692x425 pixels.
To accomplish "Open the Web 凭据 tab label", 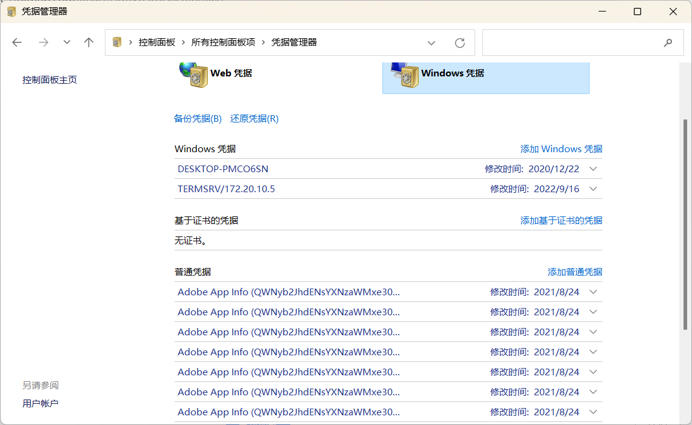I will tap(231, 73).
